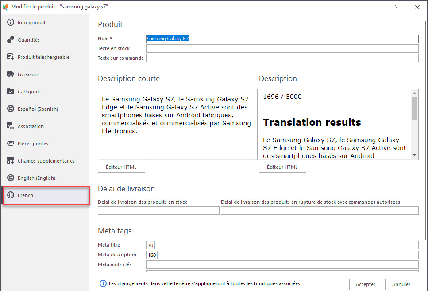Click the Catégorie folder check icon
This screenshot has width=428, height=291.
(x=11, y=92)
